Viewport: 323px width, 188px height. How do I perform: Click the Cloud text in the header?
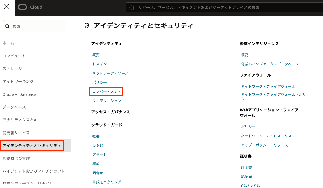click(36, 7)
